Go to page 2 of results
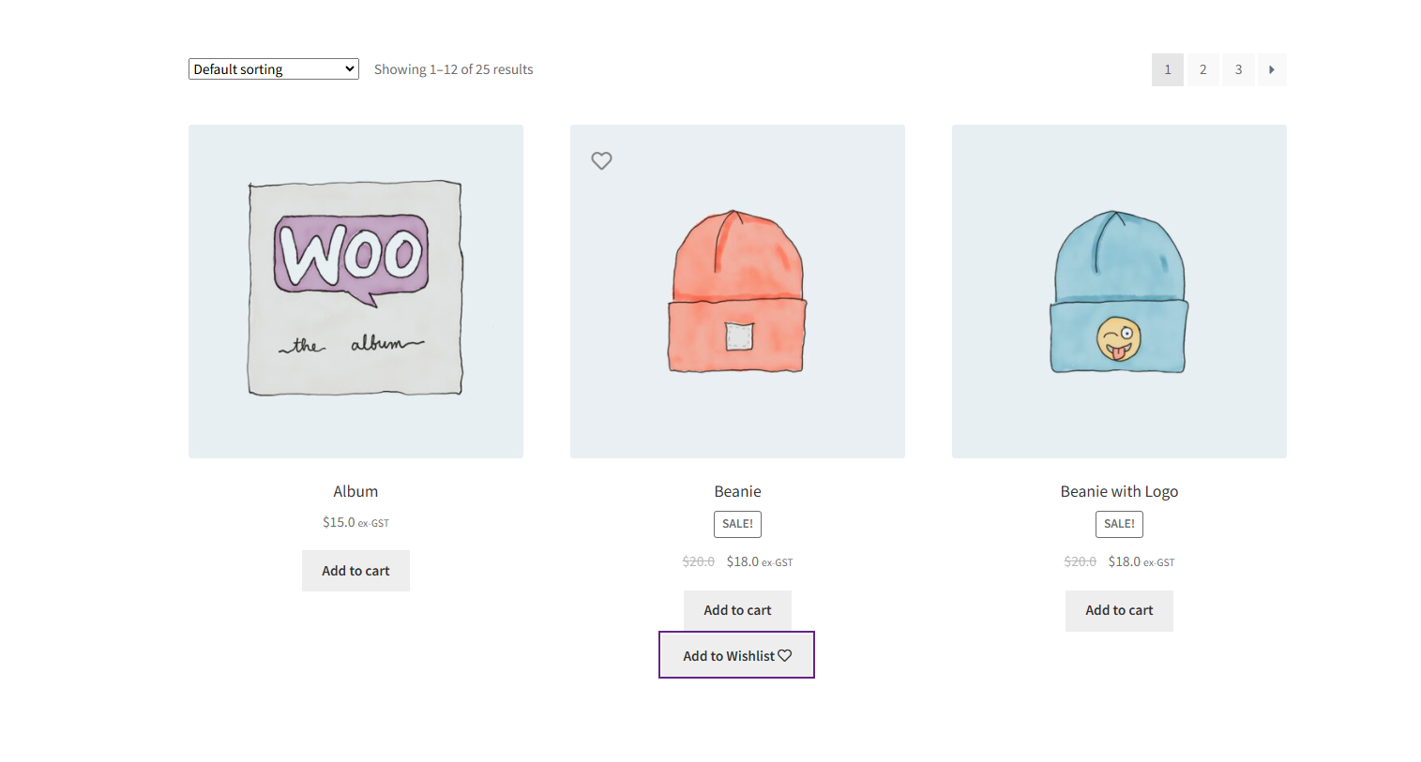 point(1202,69)
